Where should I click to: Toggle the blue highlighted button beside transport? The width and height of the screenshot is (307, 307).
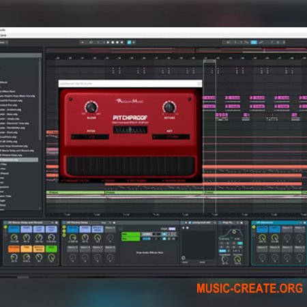coord(129,42)
